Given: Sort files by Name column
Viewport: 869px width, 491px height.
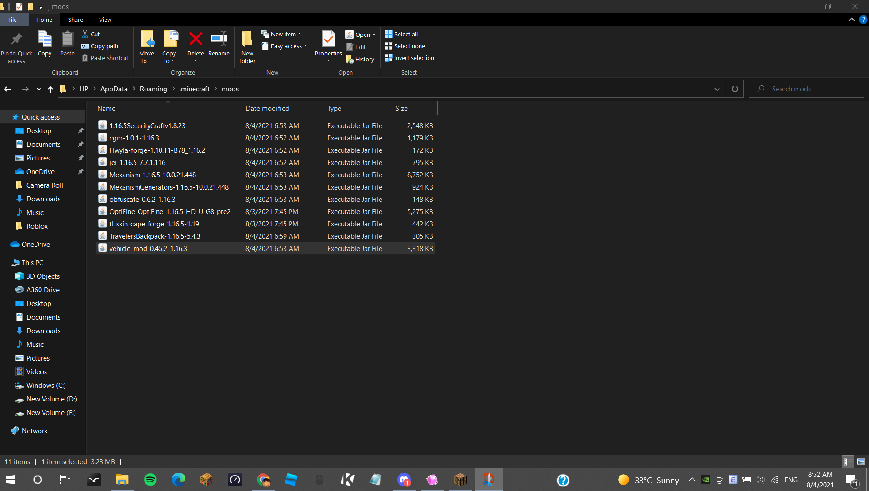Looking at the screenshot, I should point(168,109).
